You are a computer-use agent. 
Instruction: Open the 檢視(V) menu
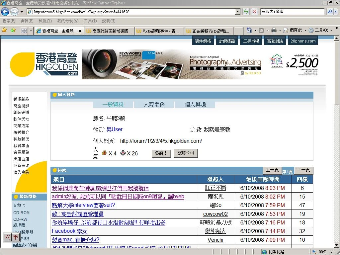click(45, 21)
